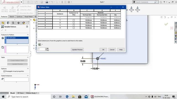Collapse the Options section
Screen dimensions: 177x99
point(28,68)
